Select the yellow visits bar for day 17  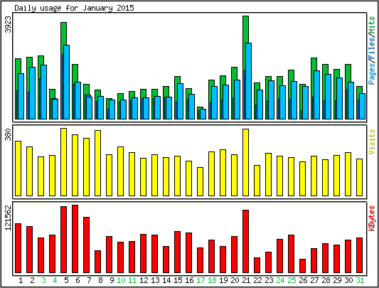coord(200,181)
